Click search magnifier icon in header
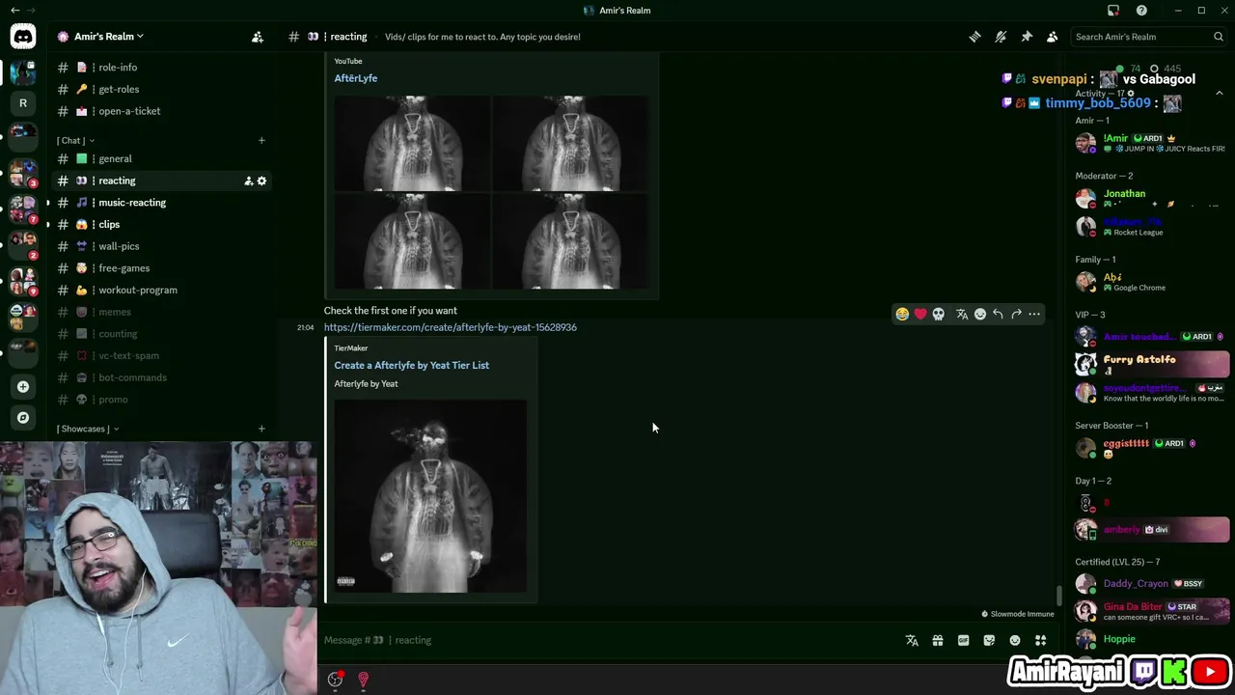Viewport: 1235px width, 695px height. point(1219,37)
